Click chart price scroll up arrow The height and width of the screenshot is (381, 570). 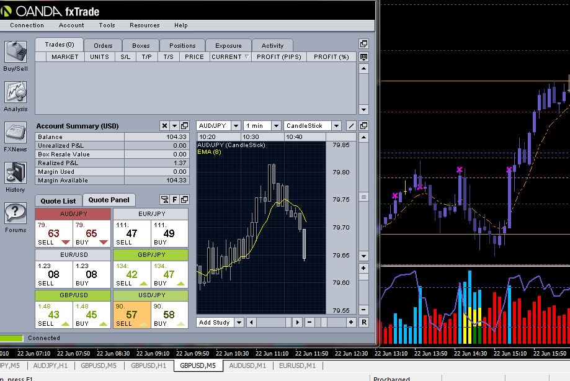coord(363,137)
